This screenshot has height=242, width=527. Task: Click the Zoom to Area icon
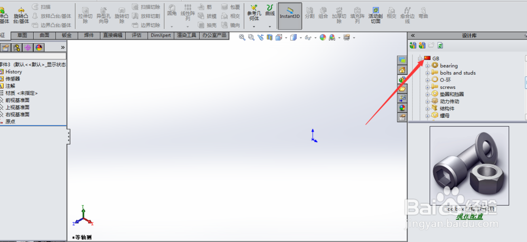(251, 37)
